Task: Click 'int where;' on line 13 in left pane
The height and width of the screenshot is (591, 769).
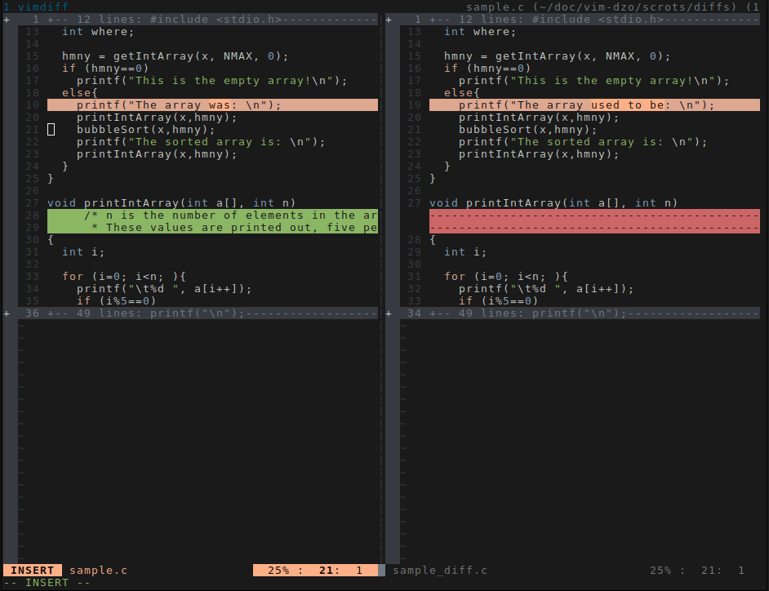Action: (x=98, y=32)
